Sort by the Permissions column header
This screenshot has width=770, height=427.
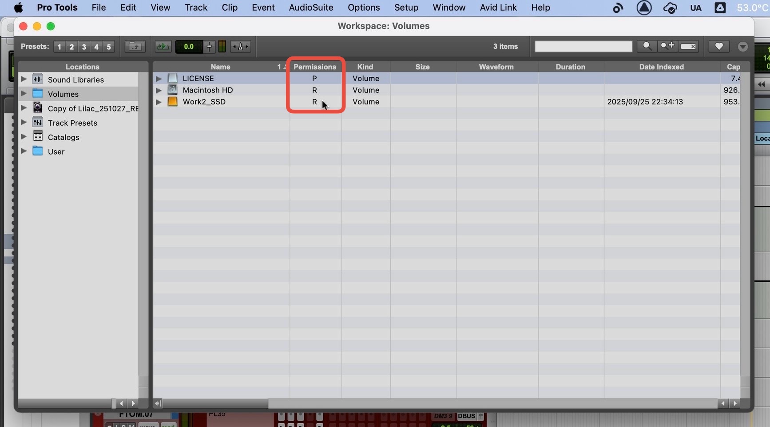coord(314,67)
